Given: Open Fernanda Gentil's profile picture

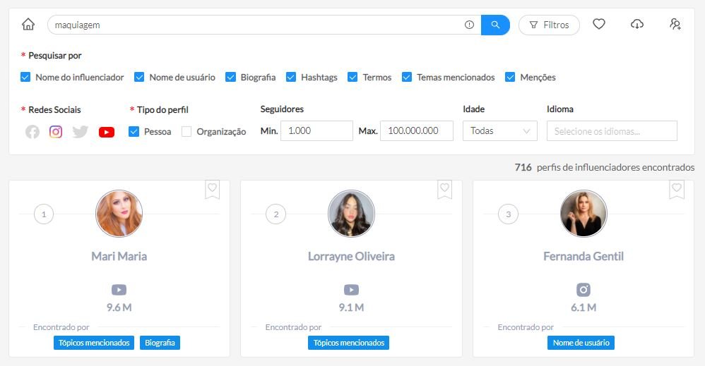Looking at the screenshot, I should tap(583, 214).
